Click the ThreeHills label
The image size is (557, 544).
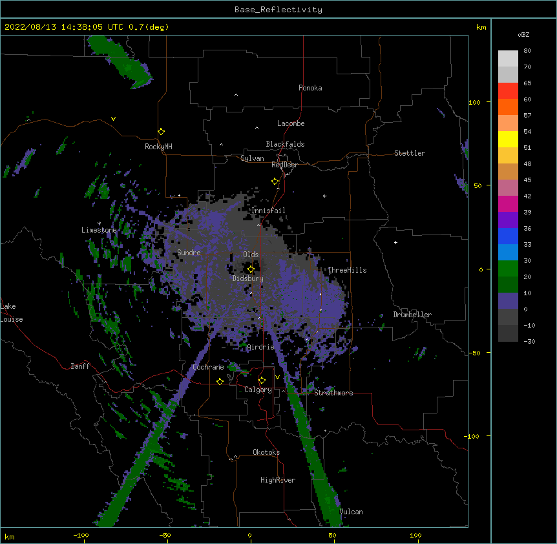(x=347, y=270)
